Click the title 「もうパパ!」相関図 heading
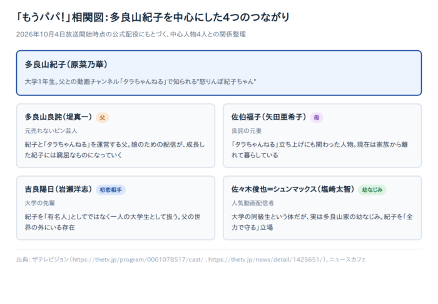 pyautogui.click(x=153, y=17)
